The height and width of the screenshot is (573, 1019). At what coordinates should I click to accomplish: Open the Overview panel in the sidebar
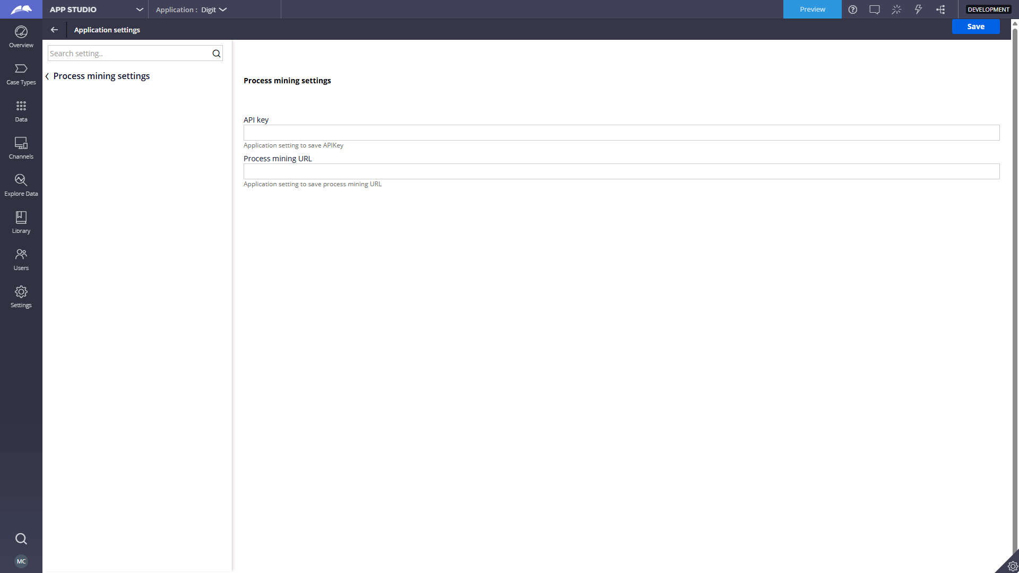[x=21, y=36]
